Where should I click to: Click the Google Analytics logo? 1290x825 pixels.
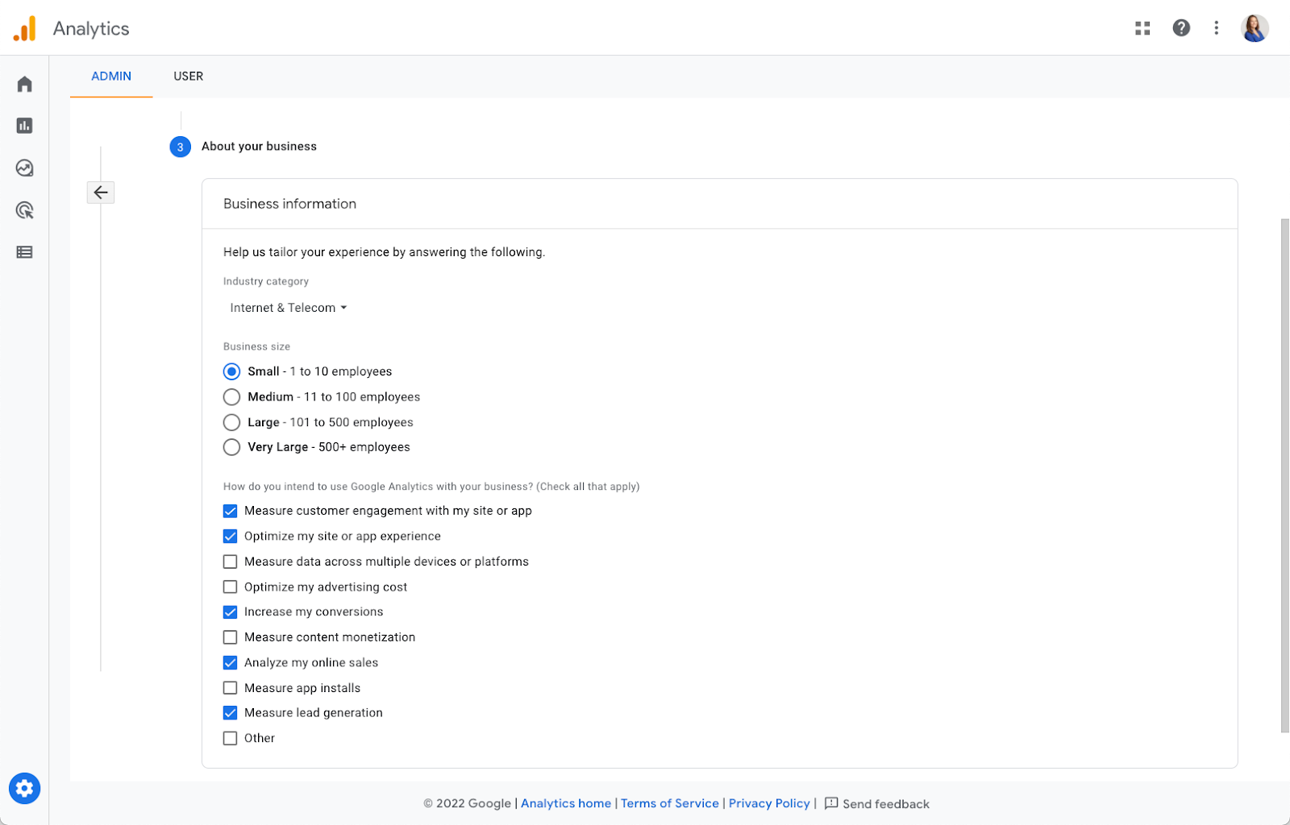[x=25, y=28]
